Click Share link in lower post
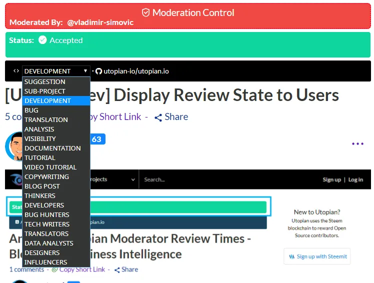Viewport: 374px width, 283px height. [x=130, y=269]
